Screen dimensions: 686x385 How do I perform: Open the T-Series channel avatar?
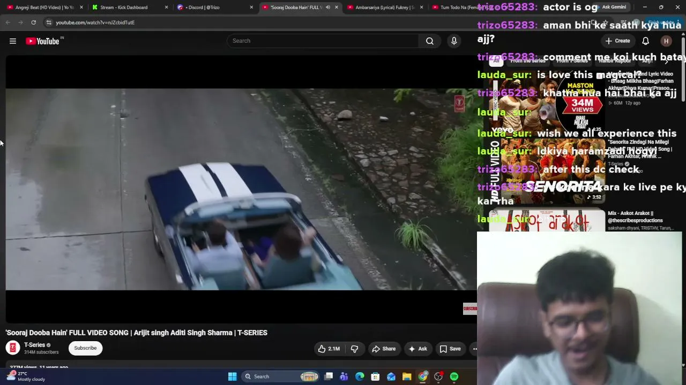pyautogui.click(x=13, y=348)
